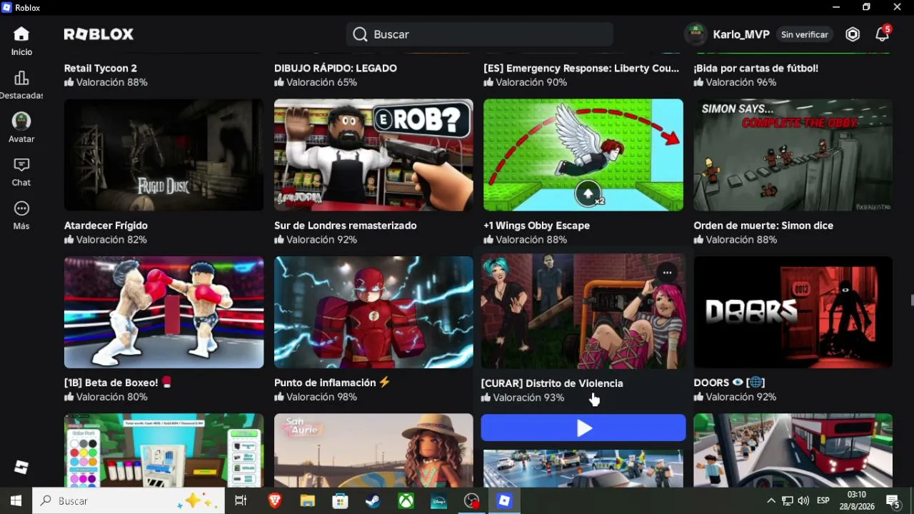Click the [1B] Beta de Boxeo! title
The height and width of the screenshot is (514, 914).
(x=118, y=382)
